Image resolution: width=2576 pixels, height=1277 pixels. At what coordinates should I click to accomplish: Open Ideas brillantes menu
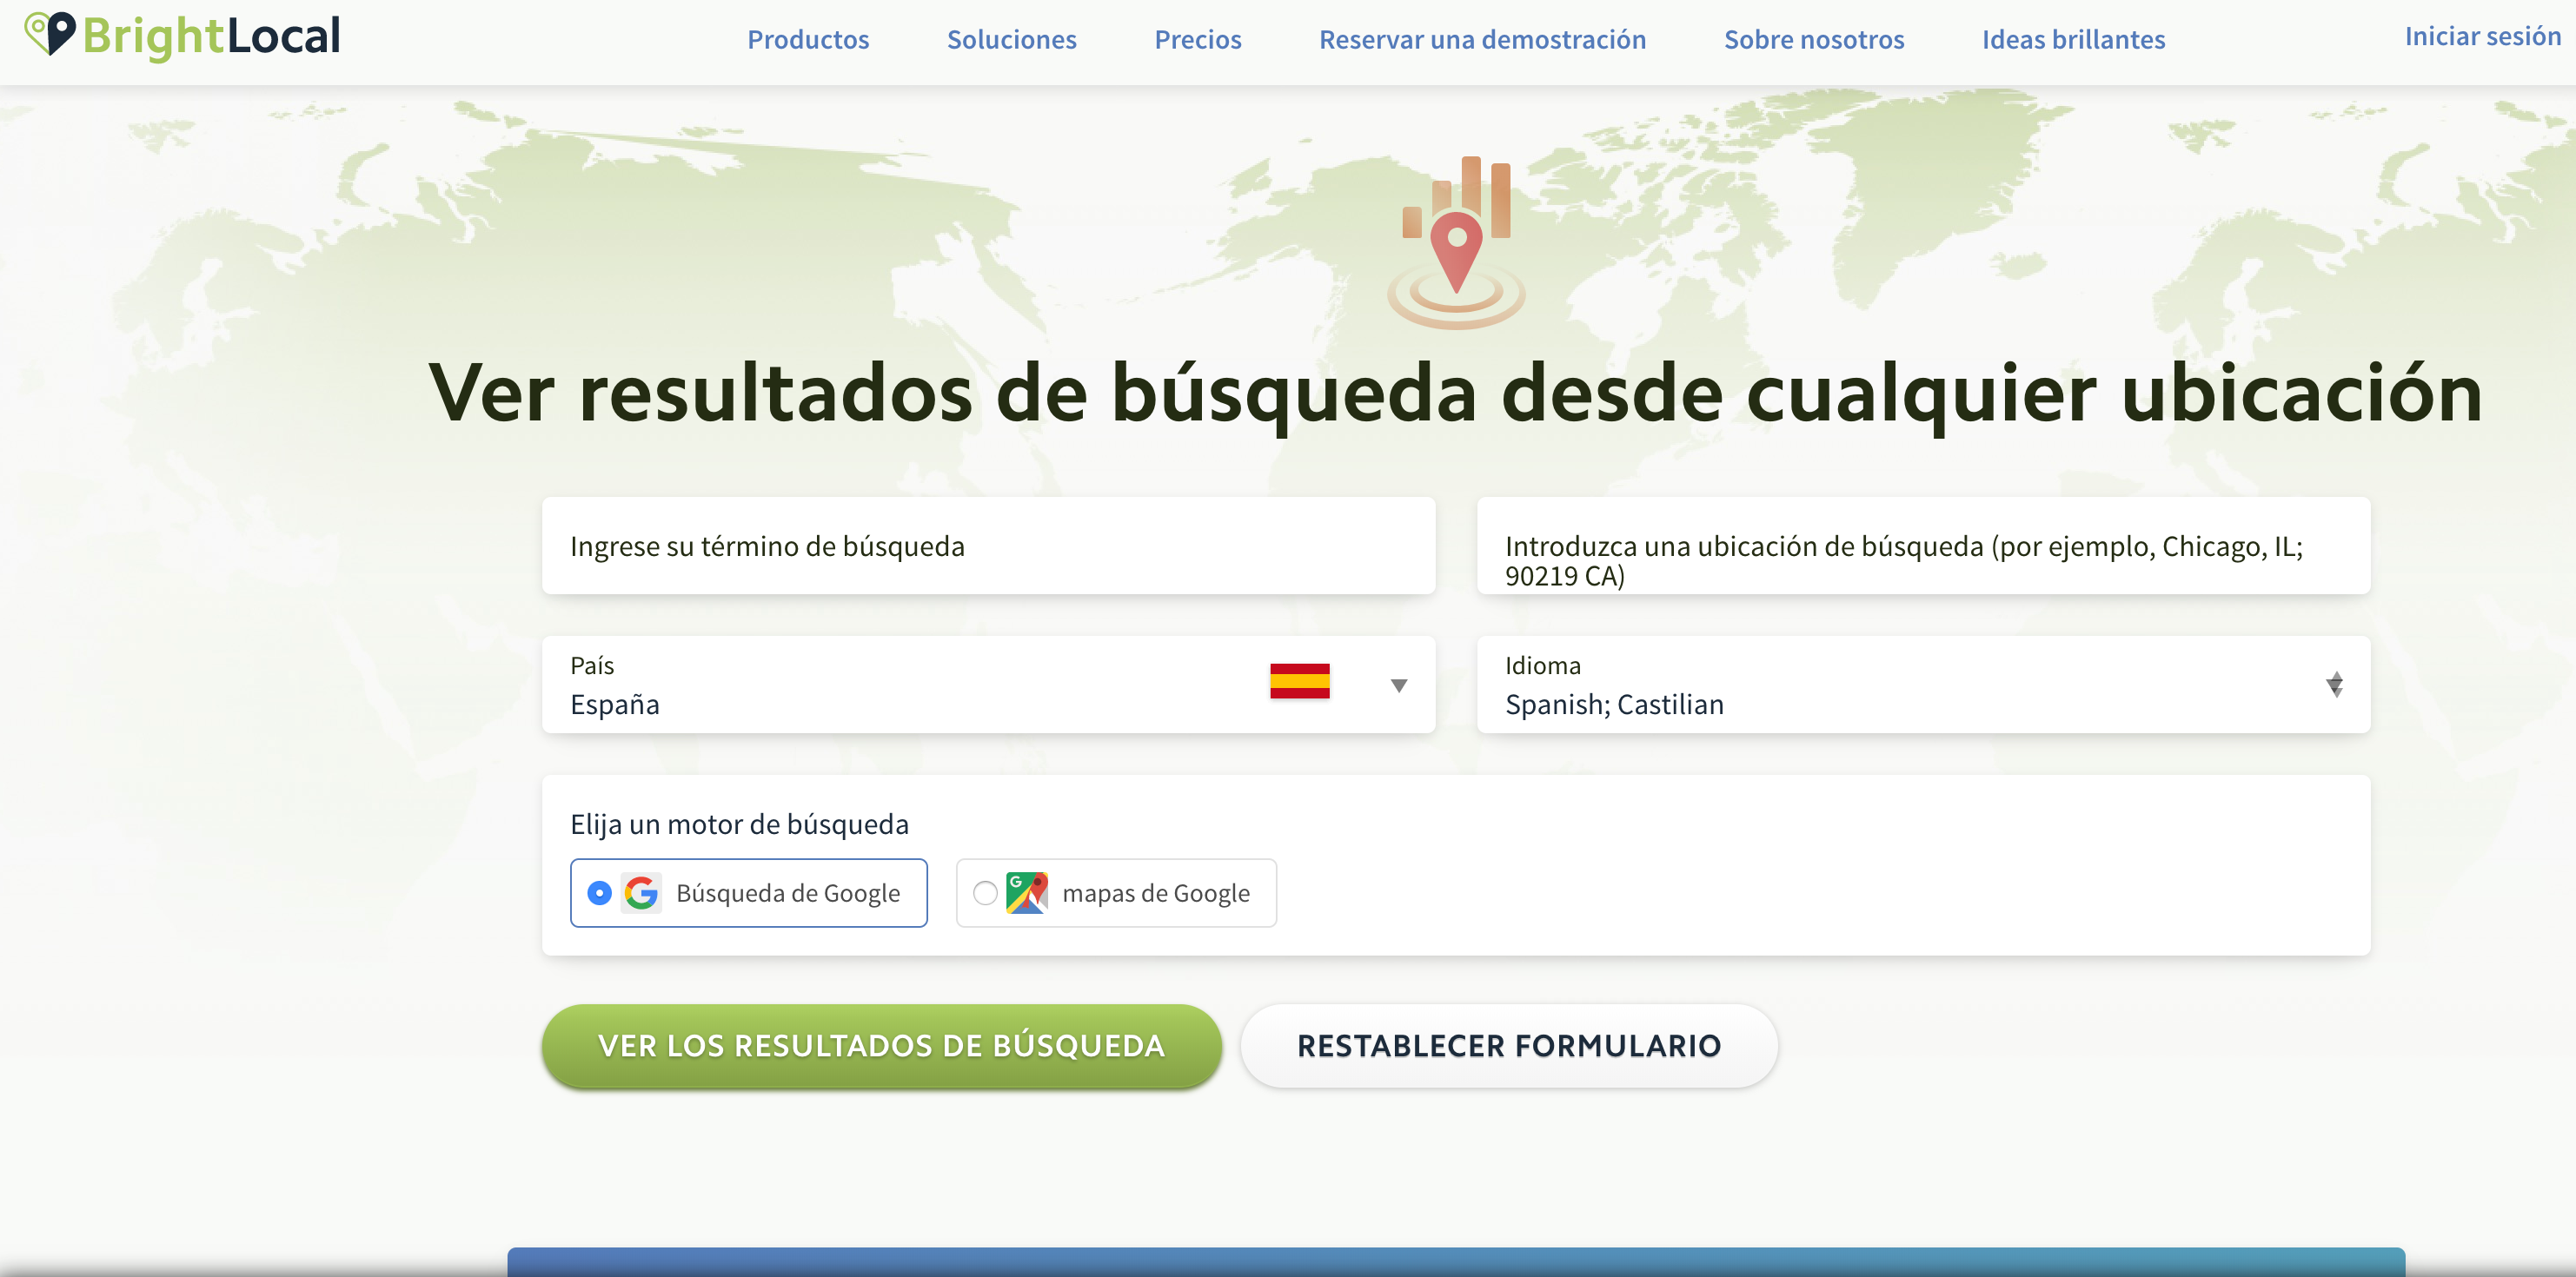2073,40
